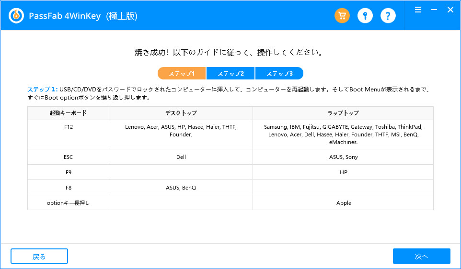Click the デスクトップ column header

point(181,113)
